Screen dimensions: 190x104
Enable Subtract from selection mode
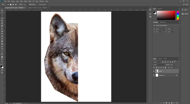(13, 5)
